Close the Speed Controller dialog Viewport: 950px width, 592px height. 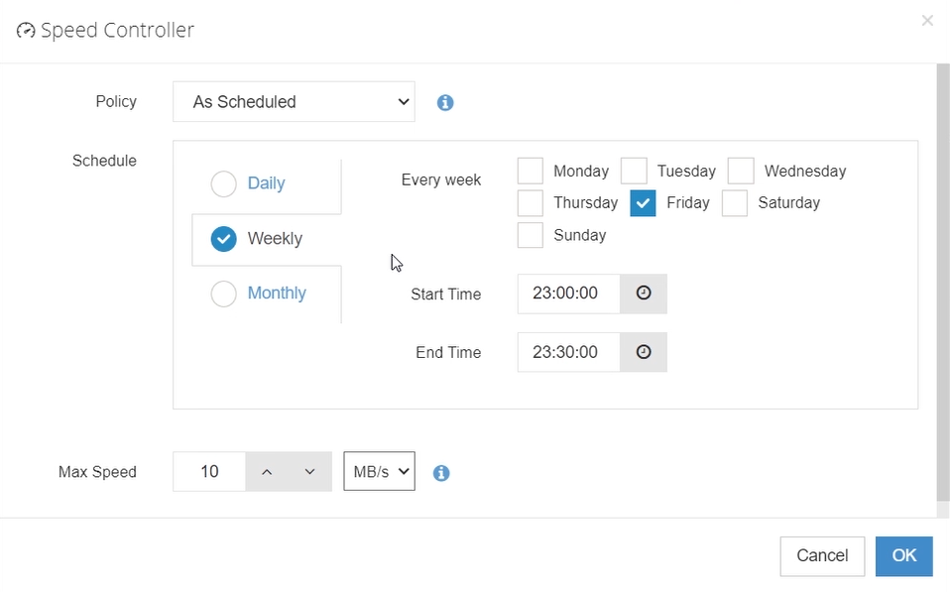pos(927,21)
